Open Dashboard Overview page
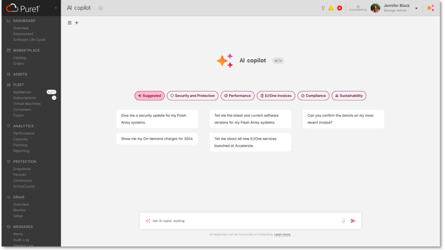This screenshot has height=250, width=445. (x=21, y=28)
